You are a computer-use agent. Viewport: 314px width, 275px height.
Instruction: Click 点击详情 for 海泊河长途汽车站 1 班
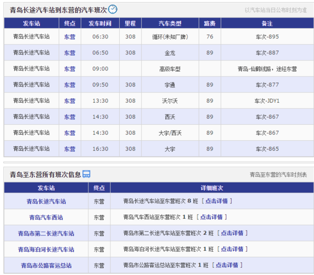pyautogui.click(x=232, y=249)
